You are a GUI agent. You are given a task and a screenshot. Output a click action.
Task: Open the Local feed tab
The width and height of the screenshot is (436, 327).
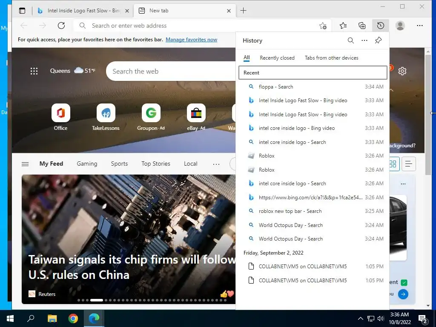[x=190, y=163]
